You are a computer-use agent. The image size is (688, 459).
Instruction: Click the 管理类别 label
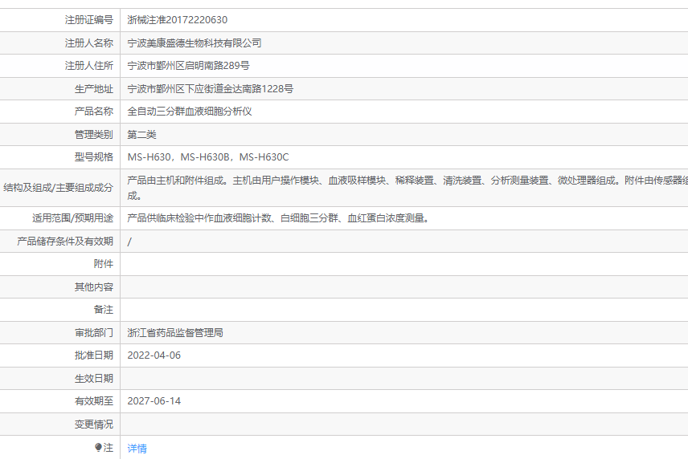pos(94,135)
